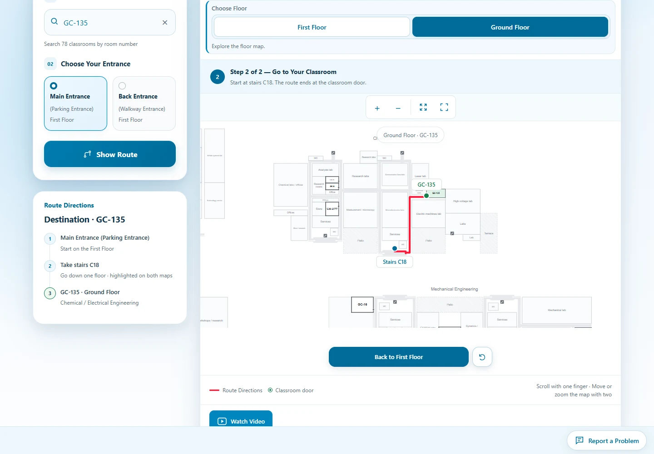Zoom out of the map
Screen dimensions: 654x454
tap(398, 108)
